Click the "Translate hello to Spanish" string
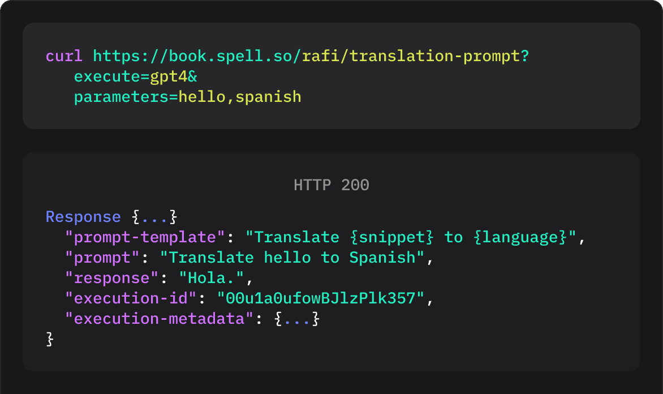 point(292,258)
